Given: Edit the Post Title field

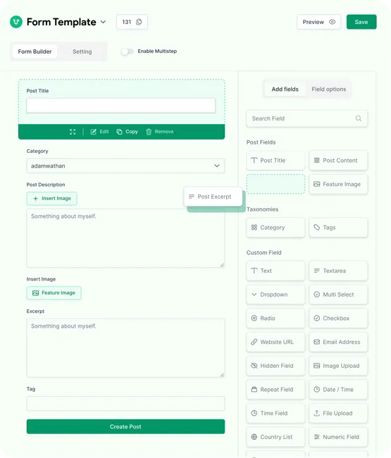Looking at the screenshot, I should 99,132.
